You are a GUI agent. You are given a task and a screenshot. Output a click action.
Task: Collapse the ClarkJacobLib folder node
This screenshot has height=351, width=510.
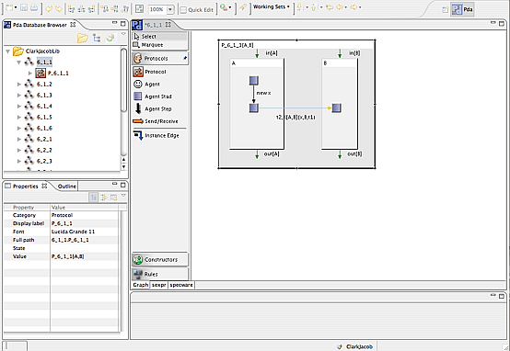pyautogui.click(x=7, y=51)
